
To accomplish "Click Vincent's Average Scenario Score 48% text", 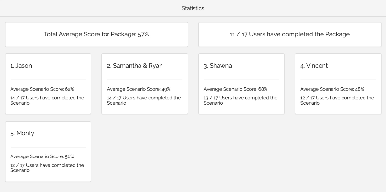I will coord(332,89).
